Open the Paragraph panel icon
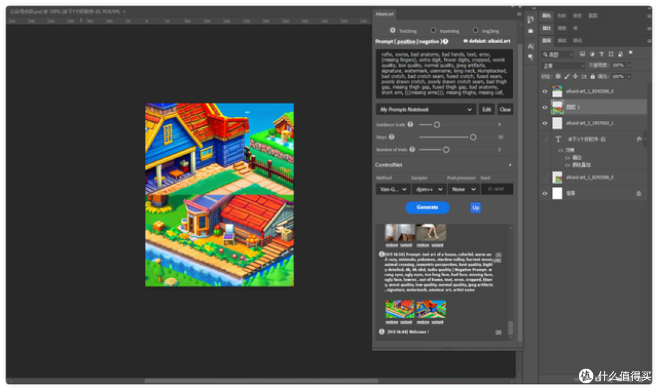The image size is (658, 390). point(531,57)
